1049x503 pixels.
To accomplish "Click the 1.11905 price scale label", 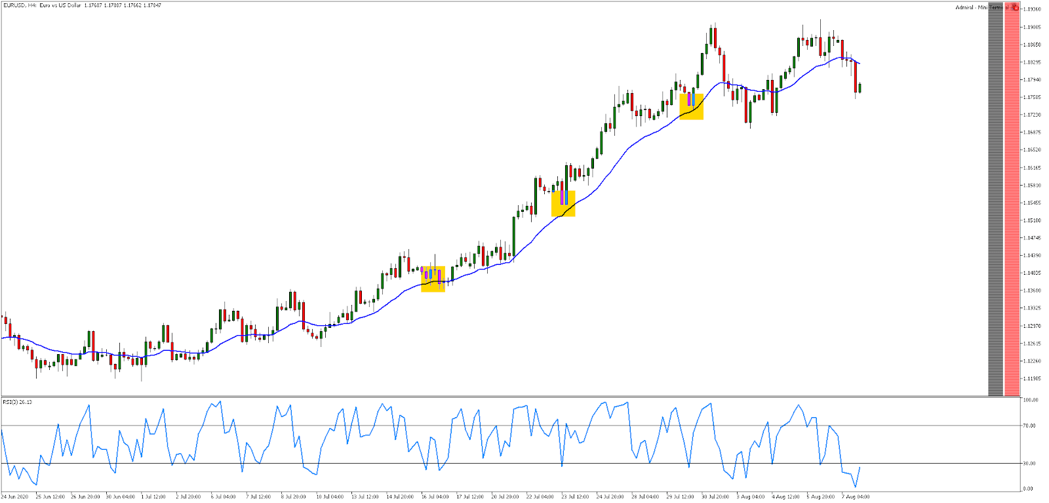I will 1033,378.
